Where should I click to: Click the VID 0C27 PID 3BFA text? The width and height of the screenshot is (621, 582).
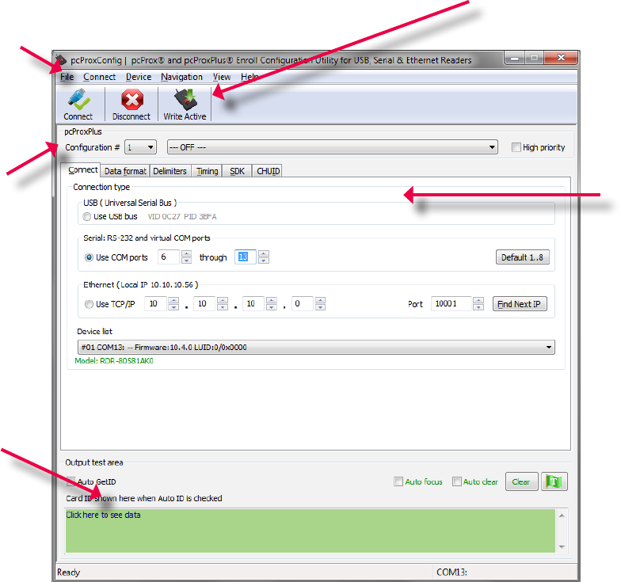point(182,217)
